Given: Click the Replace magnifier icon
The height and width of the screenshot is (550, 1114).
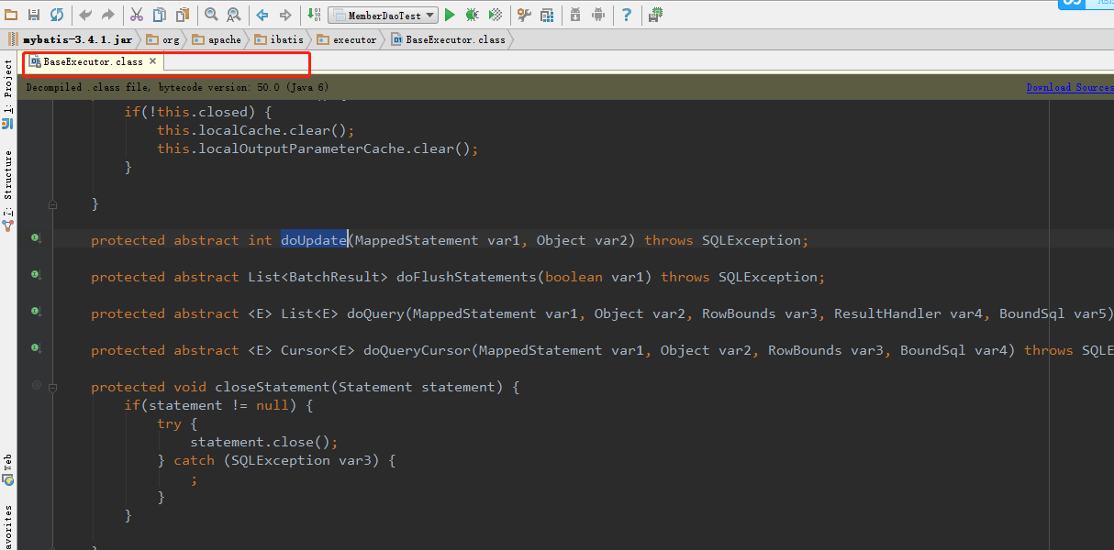Looking at the screenshot, I should pos(234,15).
